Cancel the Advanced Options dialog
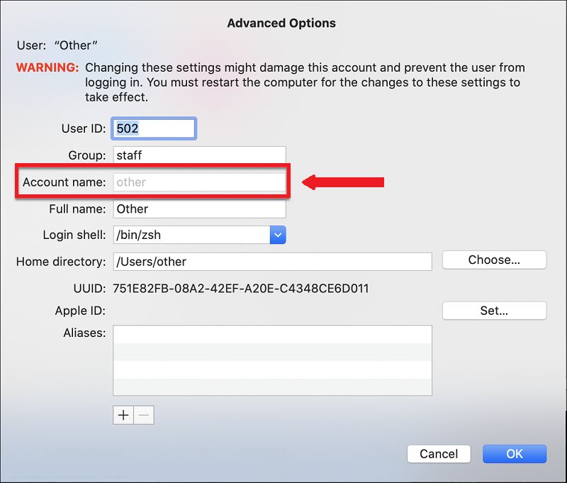 click(x=439, y=454)
